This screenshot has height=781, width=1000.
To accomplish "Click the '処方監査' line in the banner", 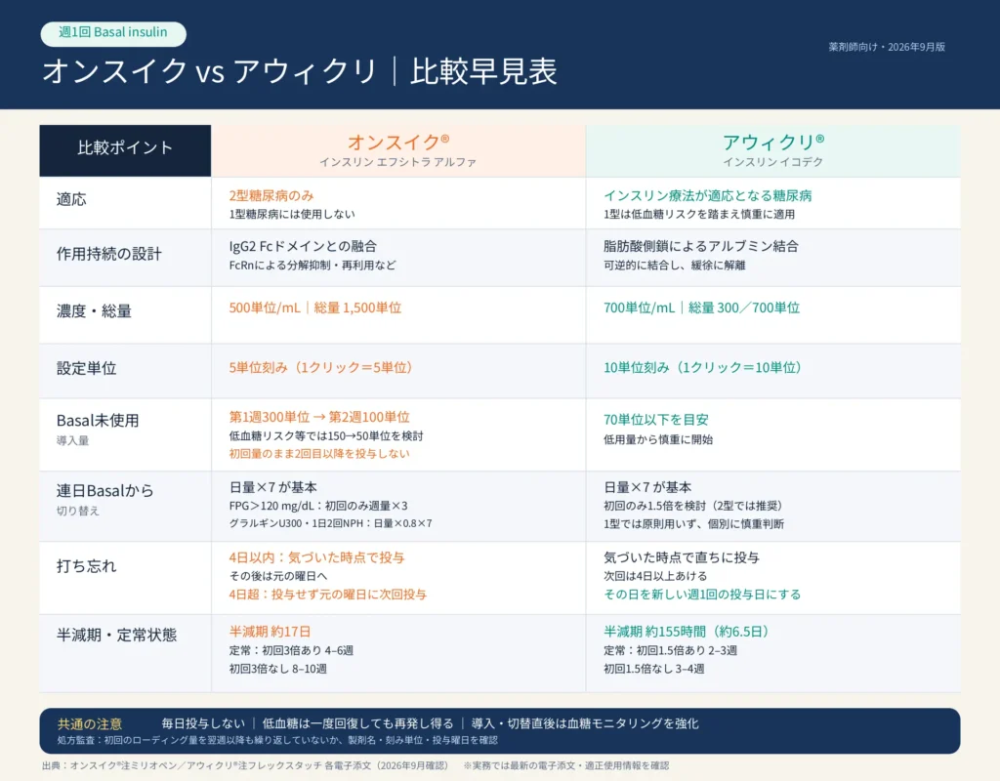I will 277,741.
